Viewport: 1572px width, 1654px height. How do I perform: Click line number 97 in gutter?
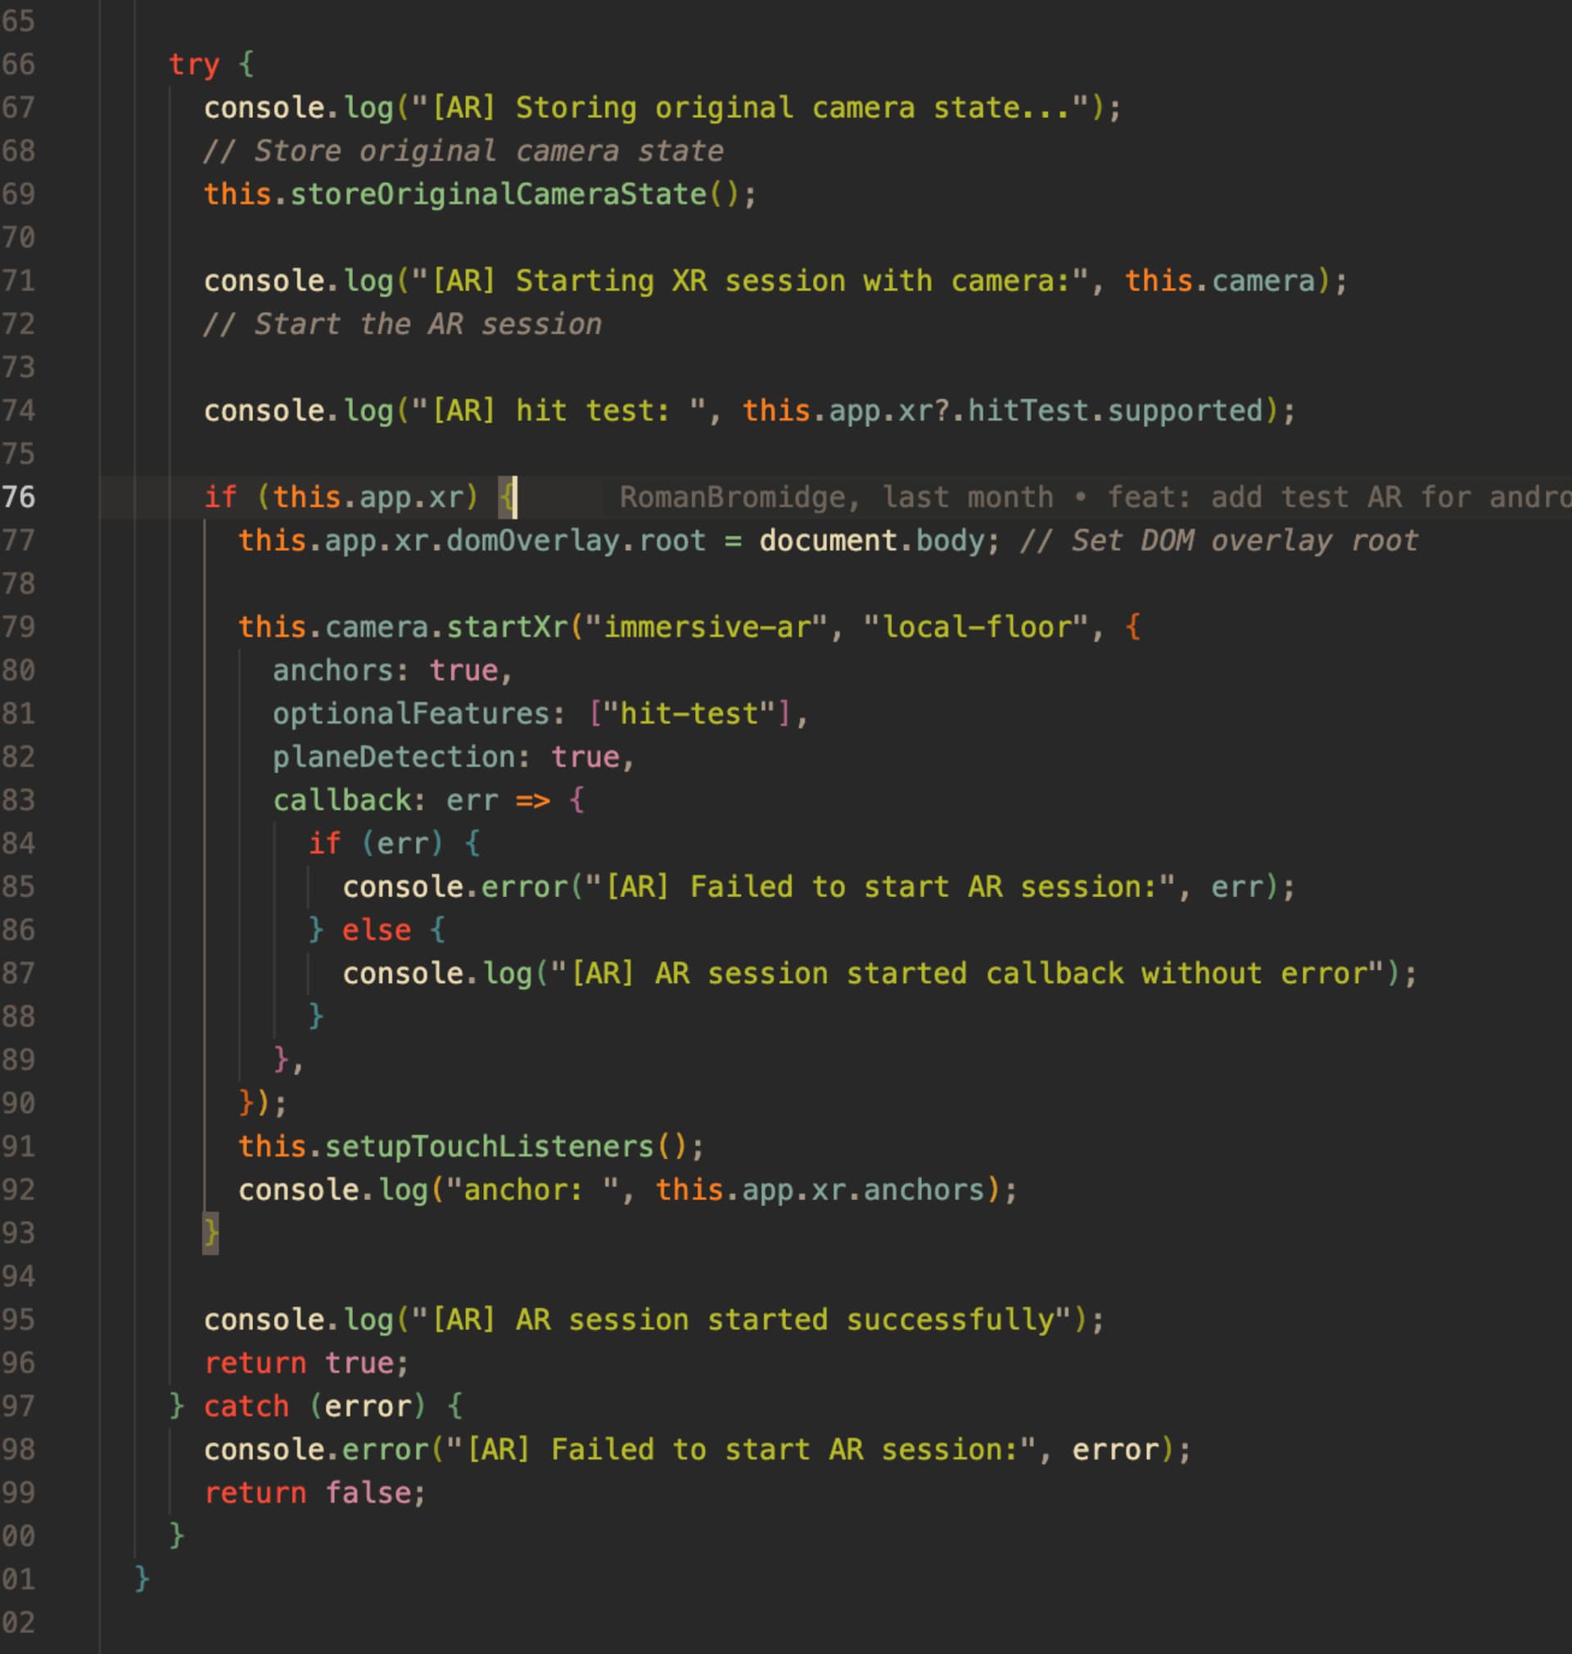19,1406
